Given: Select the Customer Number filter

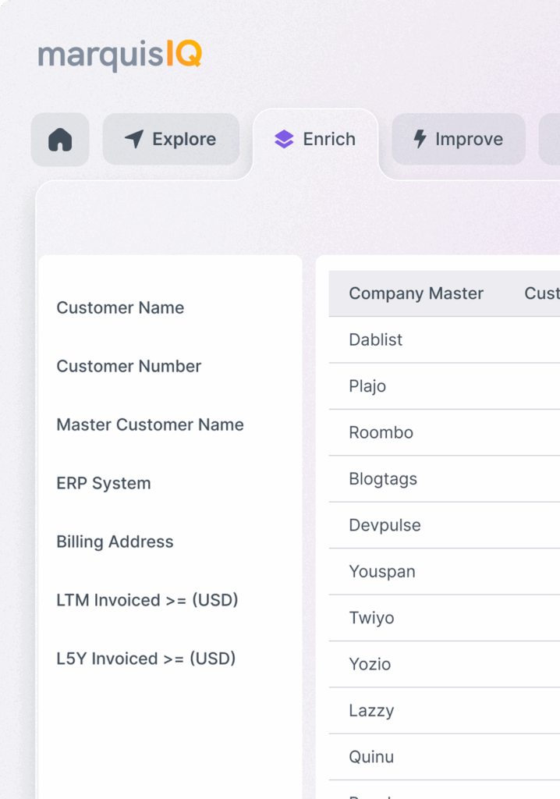Looking at the screenshot, I should point(129,366).
